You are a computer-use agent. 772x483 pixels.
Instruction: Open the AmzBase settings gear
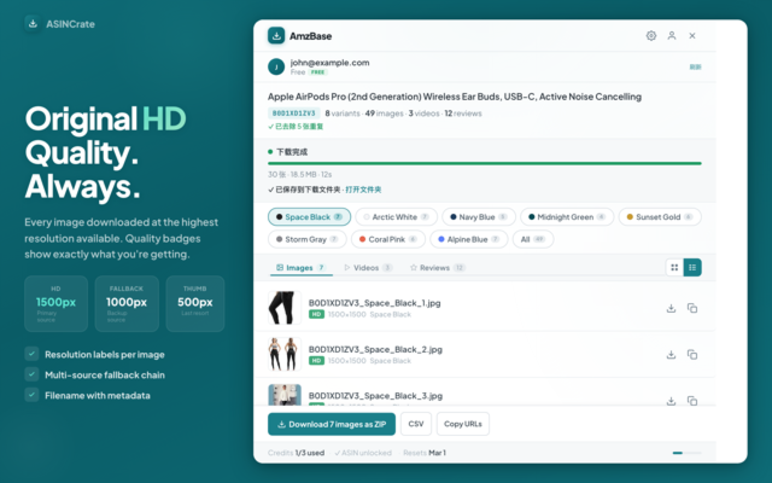coord(651,36)
